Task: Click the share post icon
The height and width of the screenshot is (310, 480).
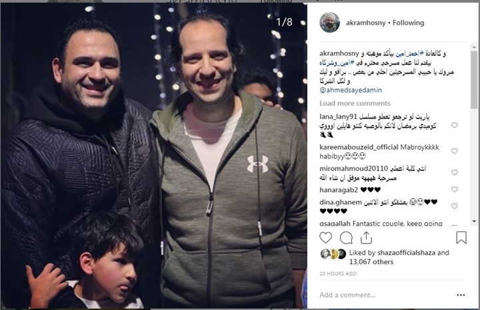Action: coord(366,238)
